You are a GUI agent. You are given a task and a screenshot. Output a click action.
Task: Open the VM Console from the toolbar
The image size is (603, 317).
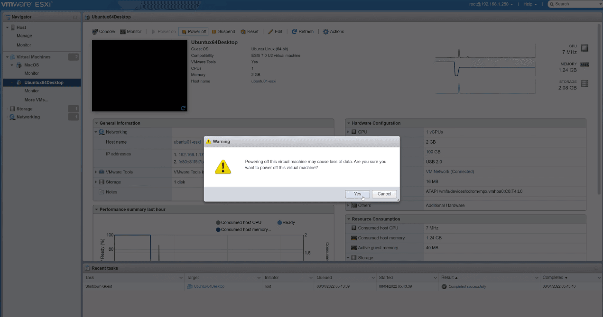[x=103, y=32]
